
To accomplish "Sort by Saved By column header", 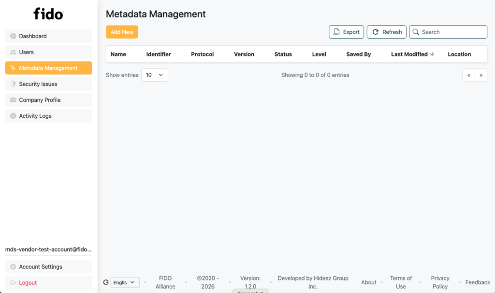I will [359, 54].
